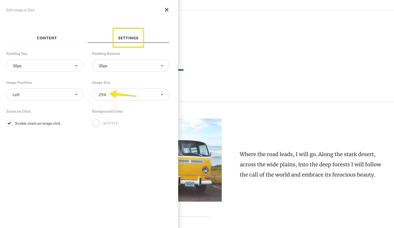
Task: Click the 'Enable zoom on image click' label
Action: (x=38, y=124)
